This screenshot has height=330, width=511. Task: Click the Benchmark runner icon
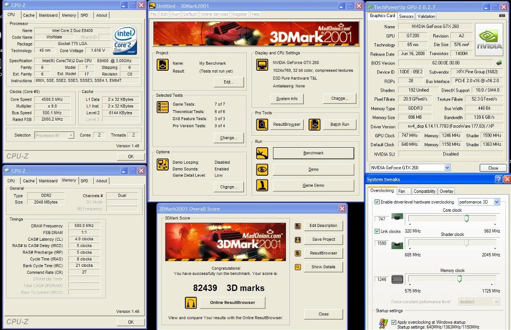tap(262, 153)
